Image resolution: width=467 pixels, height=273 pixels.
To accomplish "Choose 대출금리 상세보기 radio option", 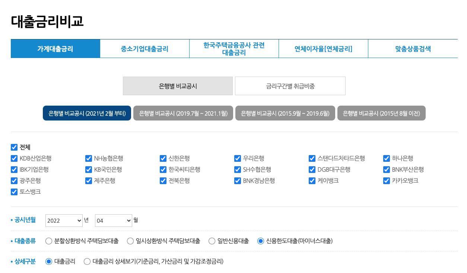I will 87,261.
